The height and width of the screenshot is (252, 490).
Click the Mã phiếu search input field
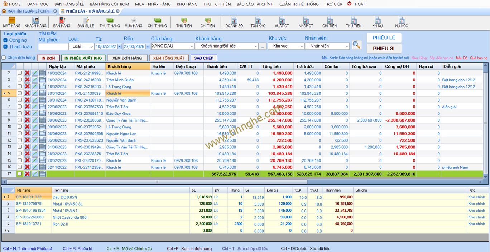point(53,46)
